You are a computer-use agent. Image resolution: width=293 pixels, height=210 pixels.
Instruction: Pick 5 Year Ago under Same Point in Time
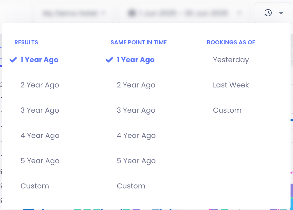coord(136,161)
